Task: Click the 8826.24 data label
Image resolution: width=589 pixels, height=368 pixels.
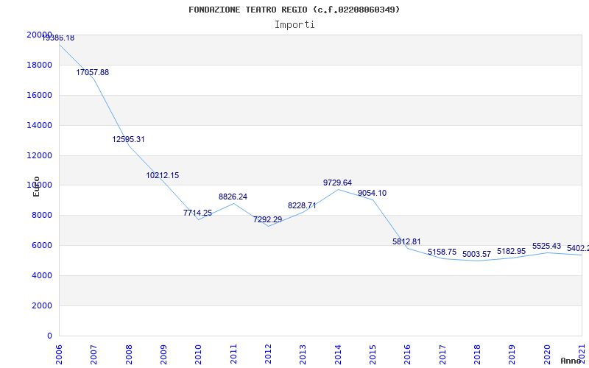Action: tap(233, 197)
